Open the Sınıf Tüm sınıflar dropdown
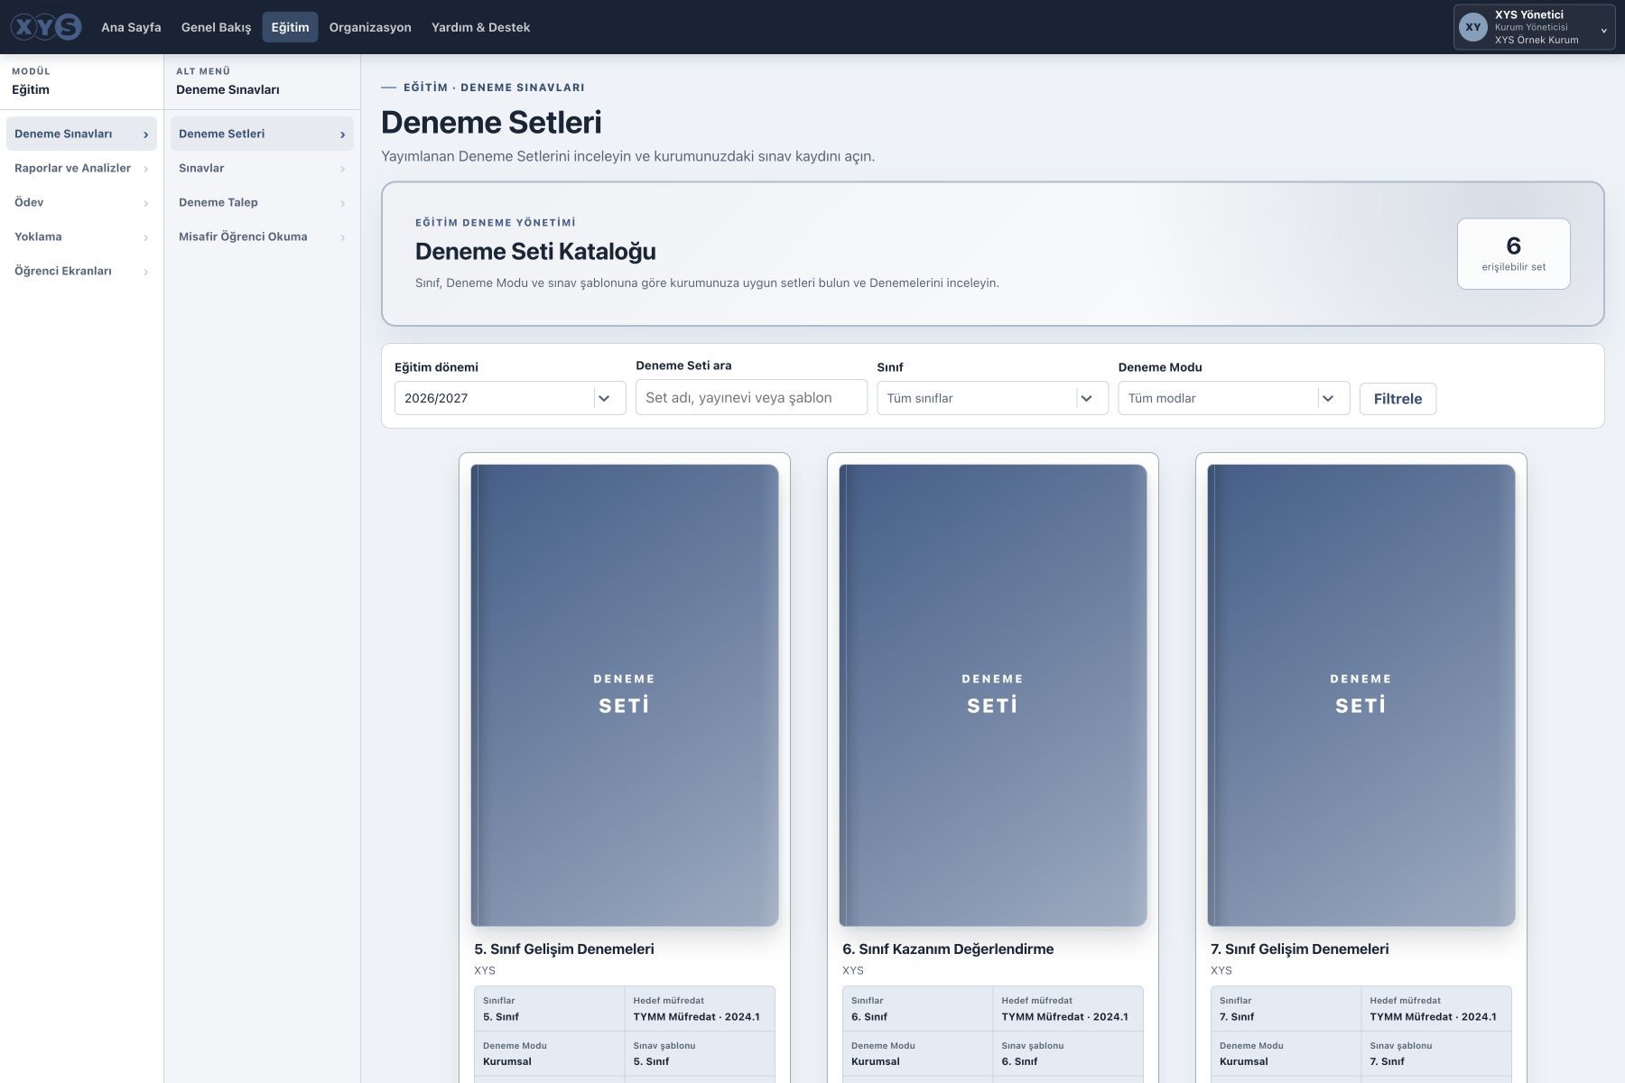 (992, 398)
